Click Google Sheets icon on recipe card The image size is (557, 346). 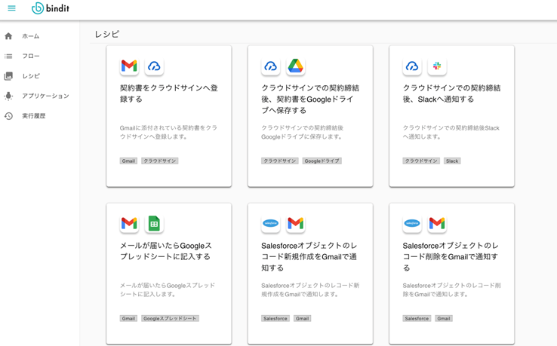click(x=154, y=224)
